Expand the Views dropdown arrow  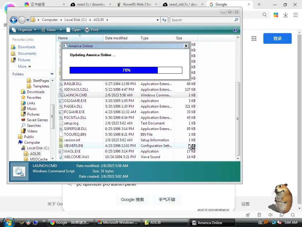tap(61, 30)
